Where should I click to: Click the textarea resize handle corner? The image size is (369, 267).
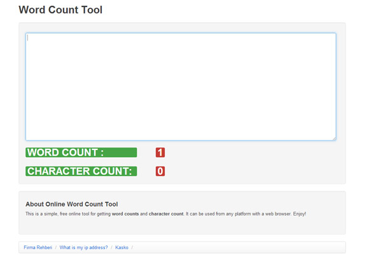coord(334,139)
